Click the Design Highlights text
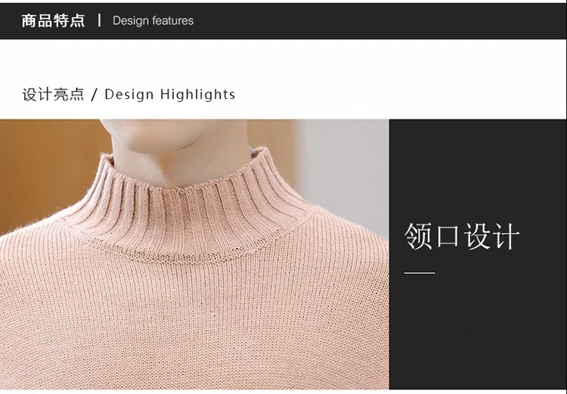 coord(170,95)
